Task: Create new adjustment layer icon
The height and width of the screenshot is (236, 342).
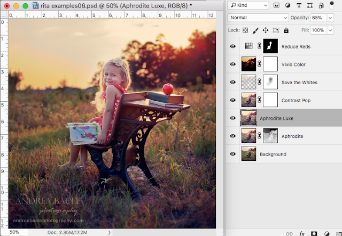Action: pos(327,234)
